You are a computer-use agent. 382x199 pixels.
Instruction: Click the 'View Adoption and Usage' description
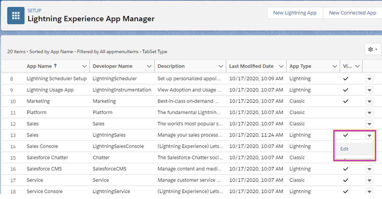(x=189, y=90)
